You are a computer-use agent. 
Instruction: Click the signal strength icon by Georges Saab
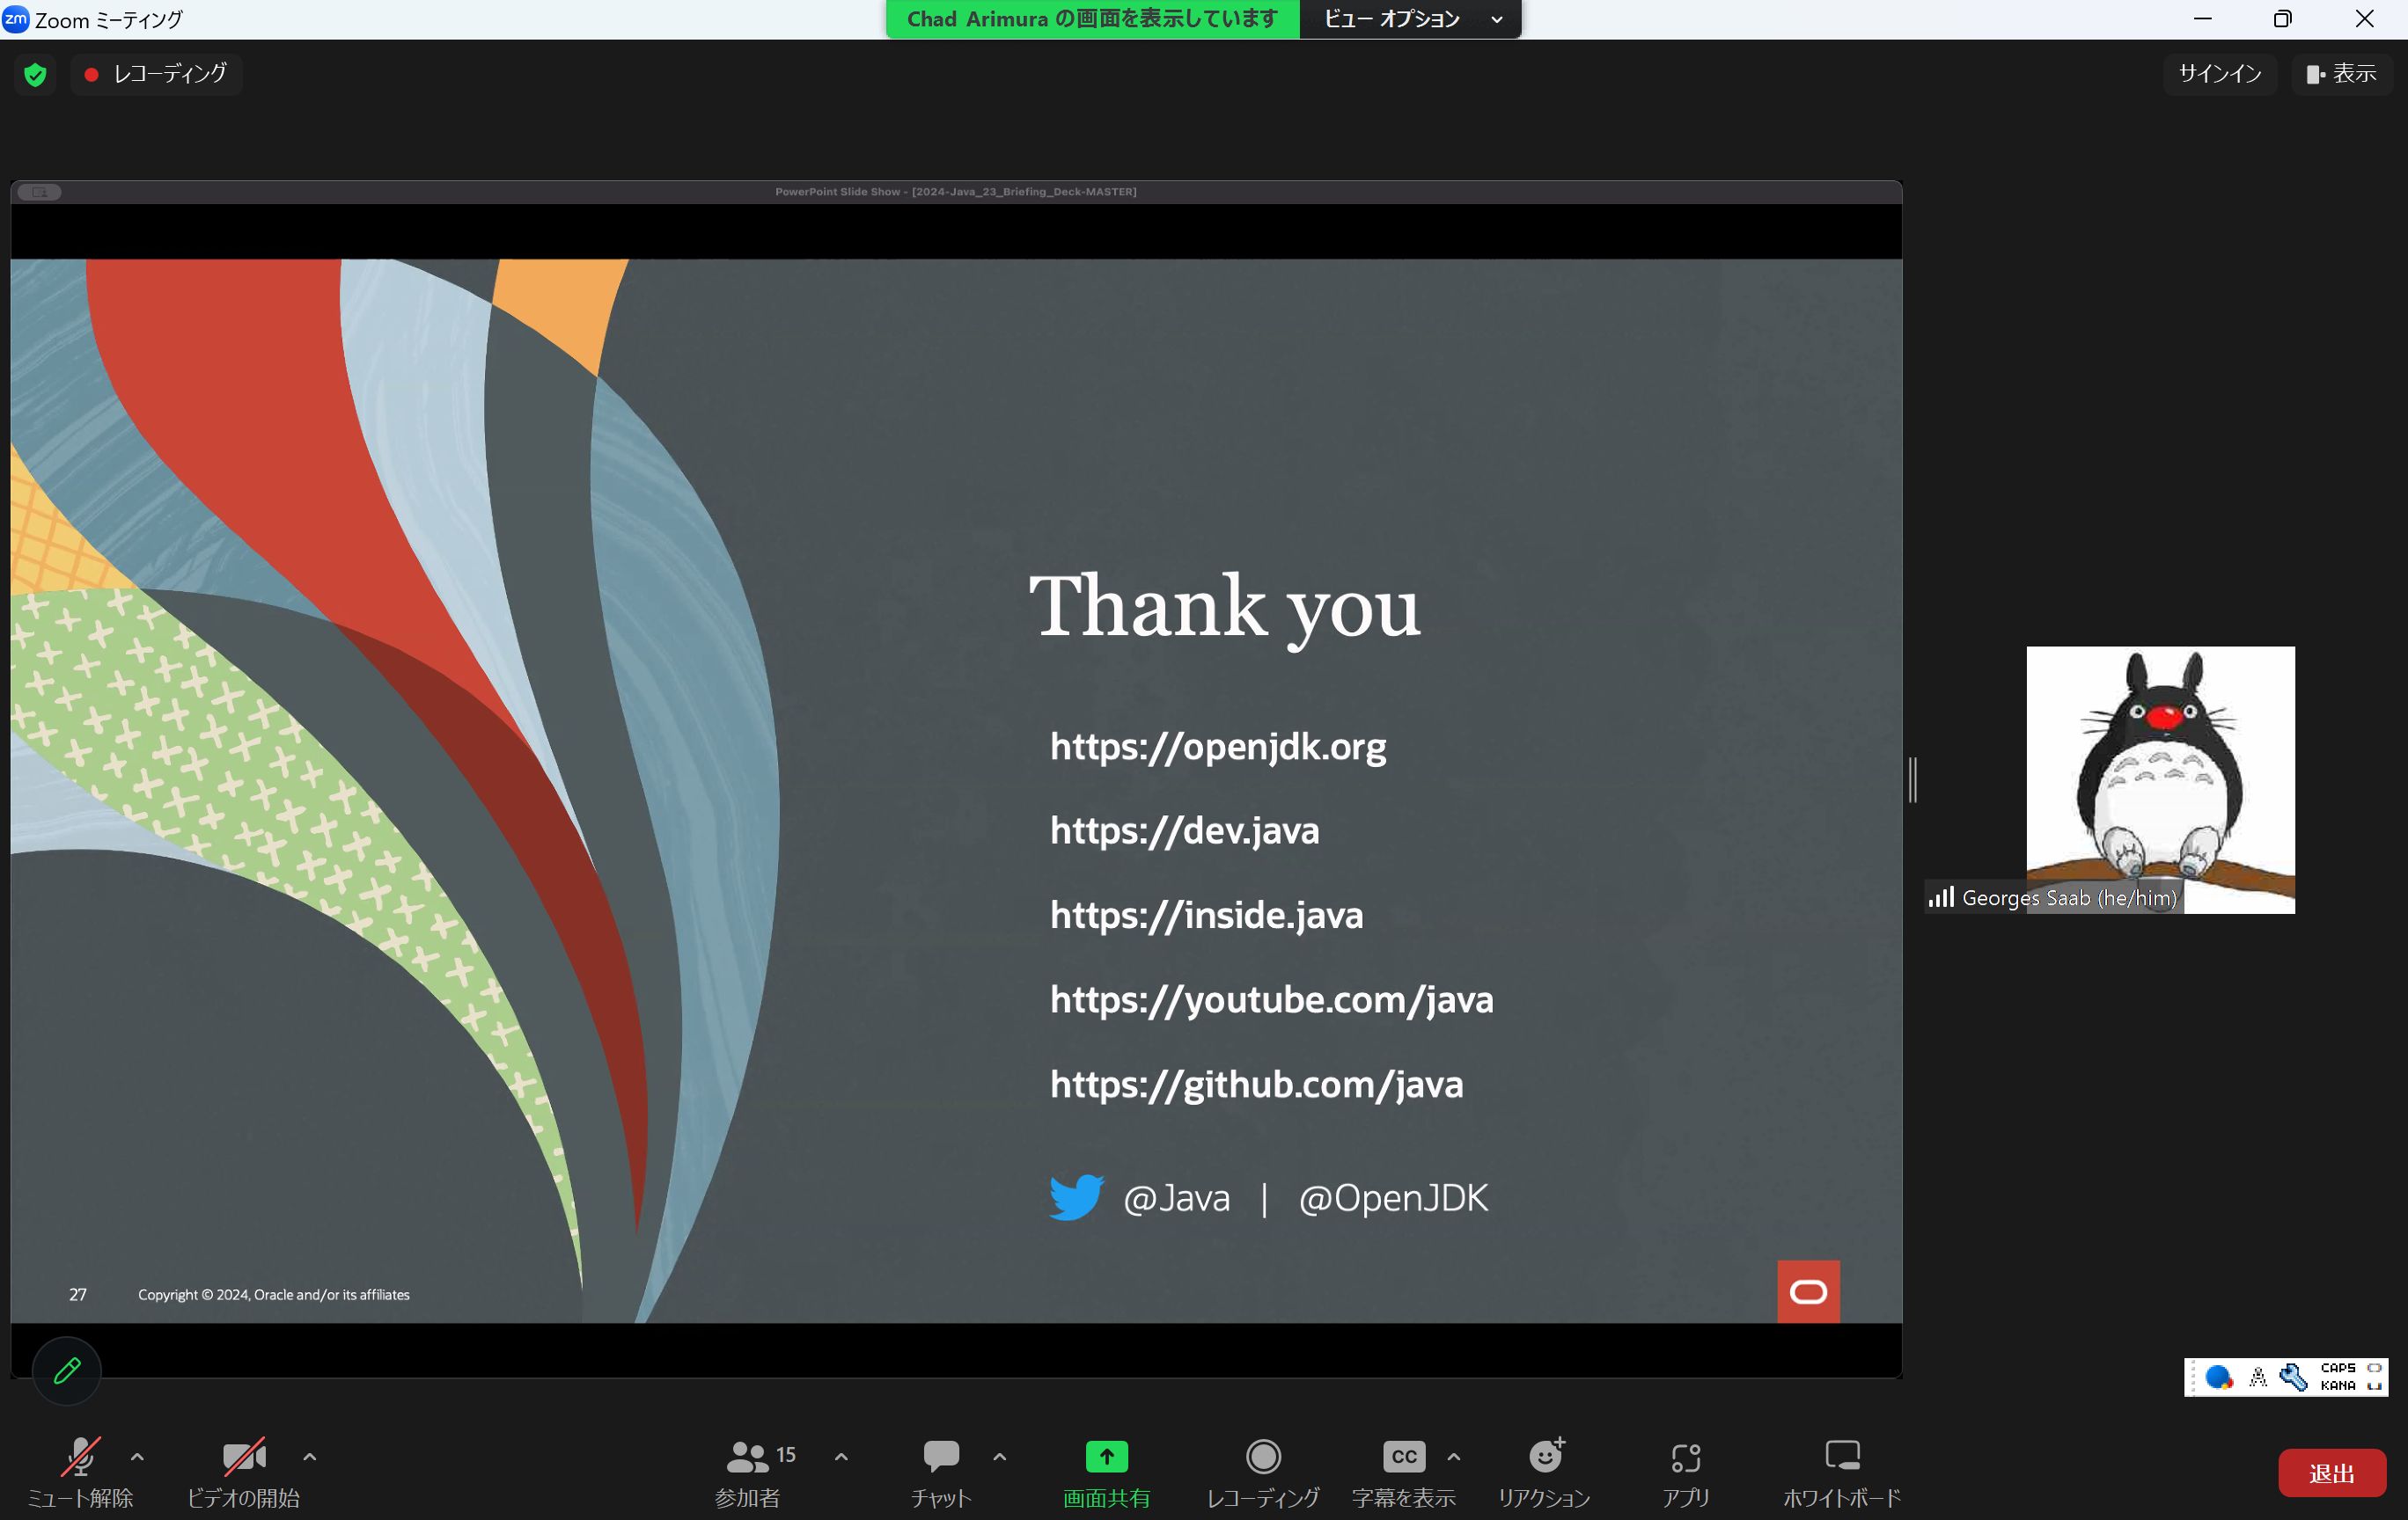tap(1941, 896)
